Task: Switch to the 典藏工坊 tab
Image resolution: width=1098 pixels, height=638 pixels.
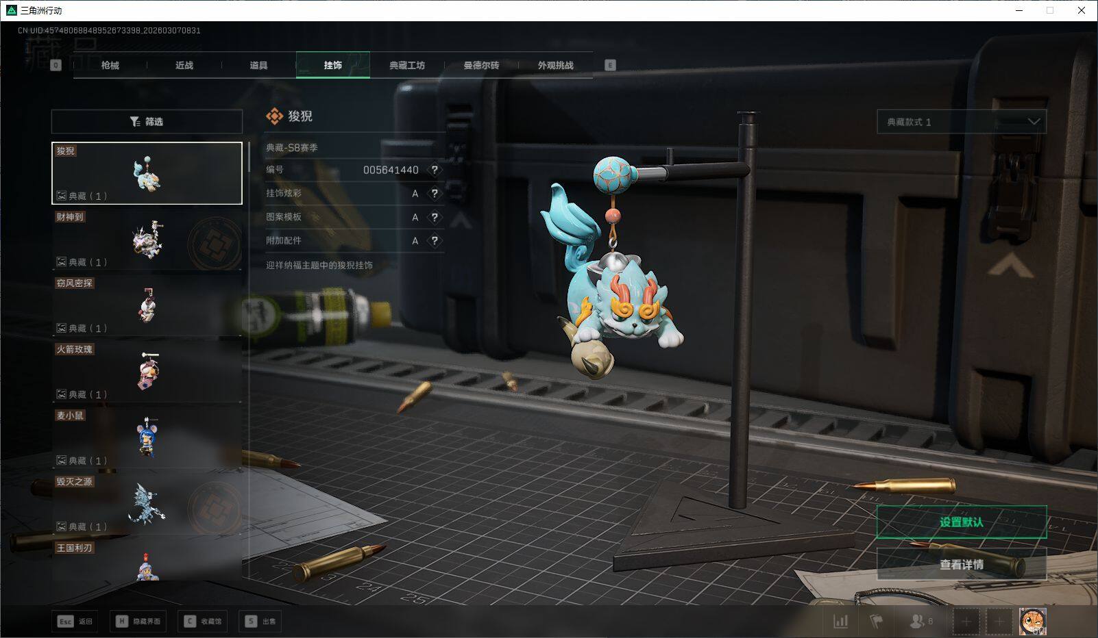Action: click(x=407, y=65)
